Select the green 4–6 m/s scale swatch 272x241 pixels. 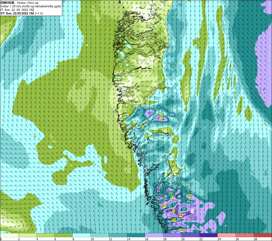click(x=45, y=235)
